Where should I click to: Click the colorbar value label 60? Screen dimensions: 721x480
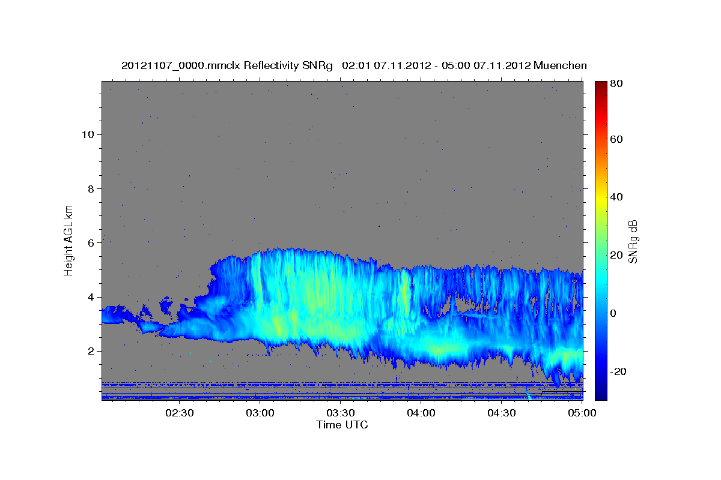tap(616, 139)
